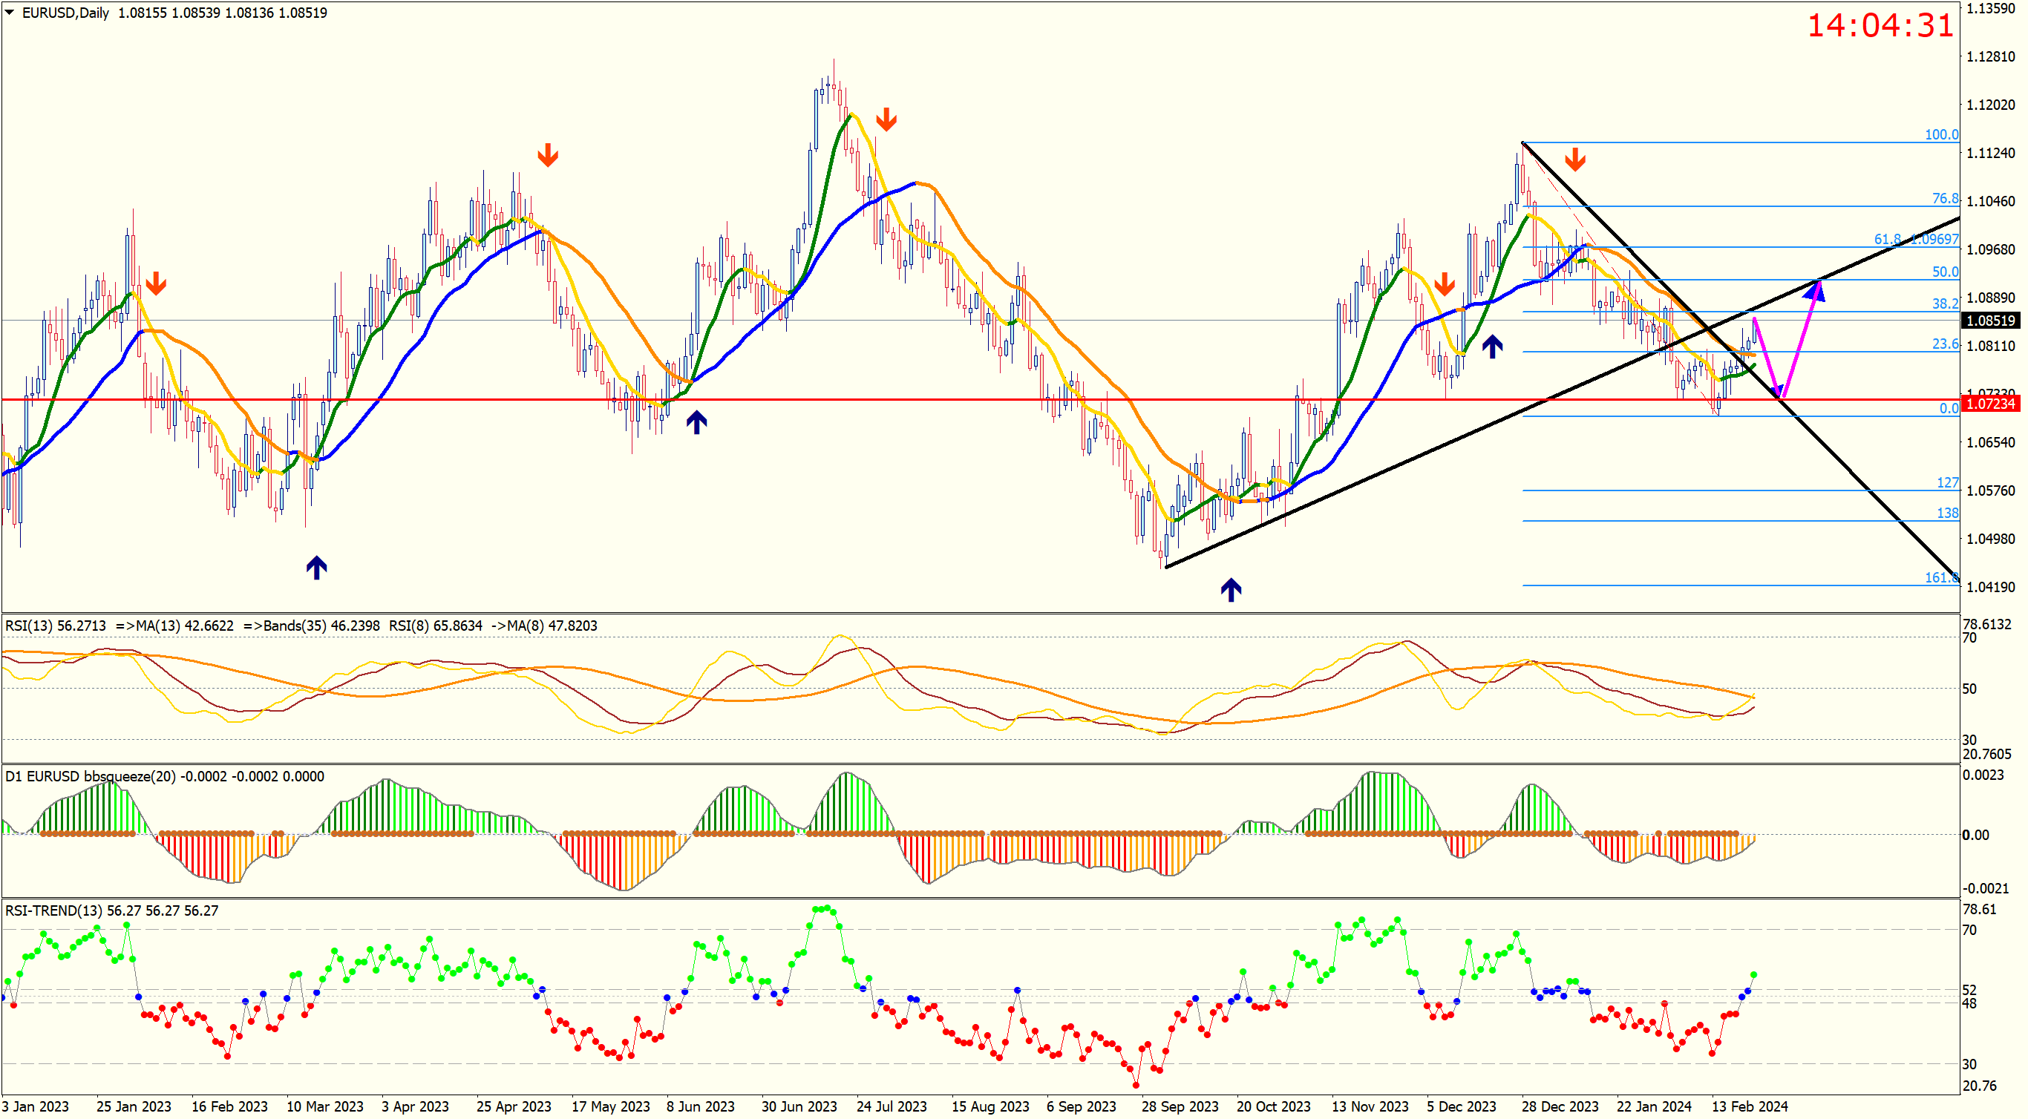Screen dimensions: 2028x1119
Task: Click the blue up arrow under the October 2023 low
Action: (1231, 588)
